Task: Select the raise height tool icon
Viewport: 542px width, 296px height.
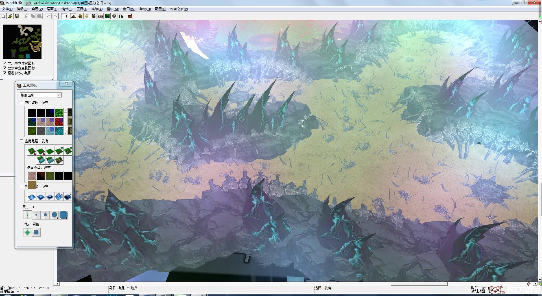Action: pos(32,197)
